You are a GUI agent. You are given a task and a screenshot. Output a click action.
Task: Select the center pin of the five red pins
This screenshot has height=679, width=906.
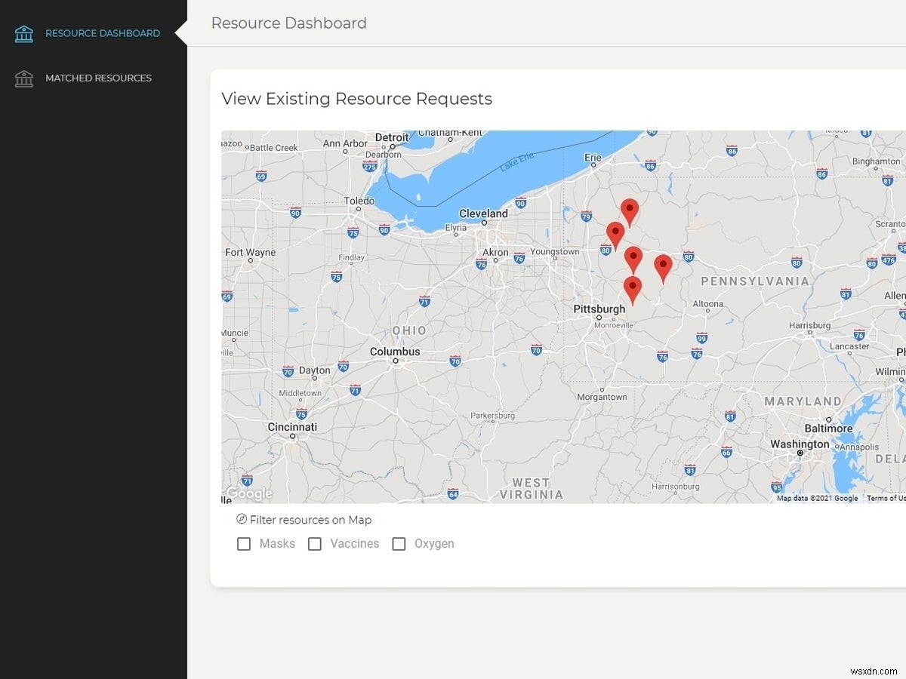633,260
